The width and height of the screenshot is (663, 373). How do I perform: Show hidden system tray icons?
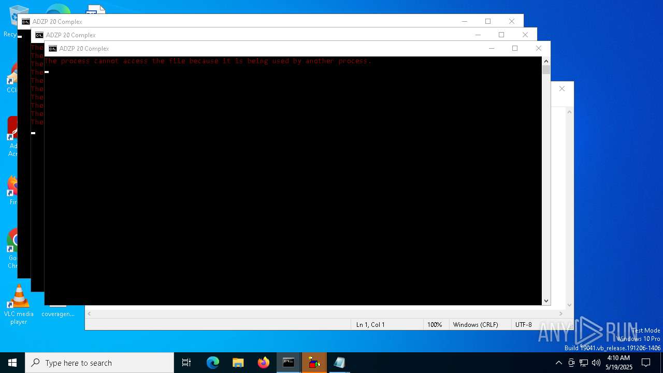(558, 363)
